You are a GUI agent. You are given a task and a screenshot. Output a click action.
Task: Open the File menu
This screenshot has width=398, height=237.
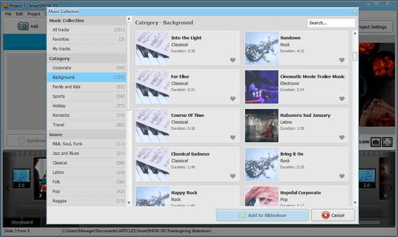point(8,13)
